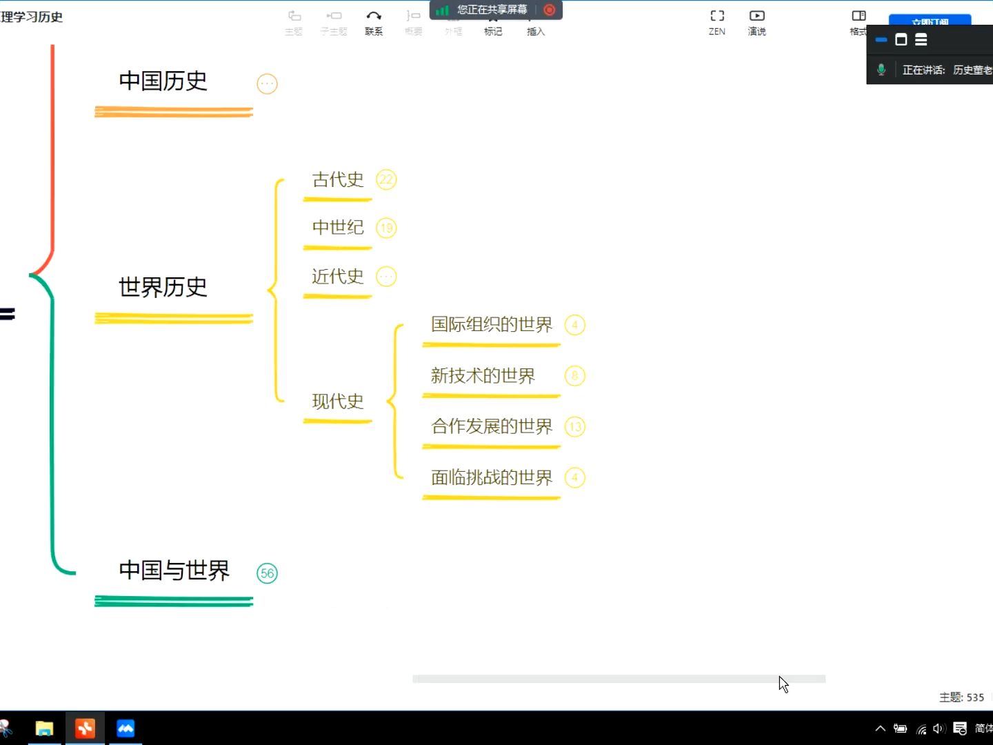
Task: Select the 中国历史 topic
Action: click(x=163, y=81)
